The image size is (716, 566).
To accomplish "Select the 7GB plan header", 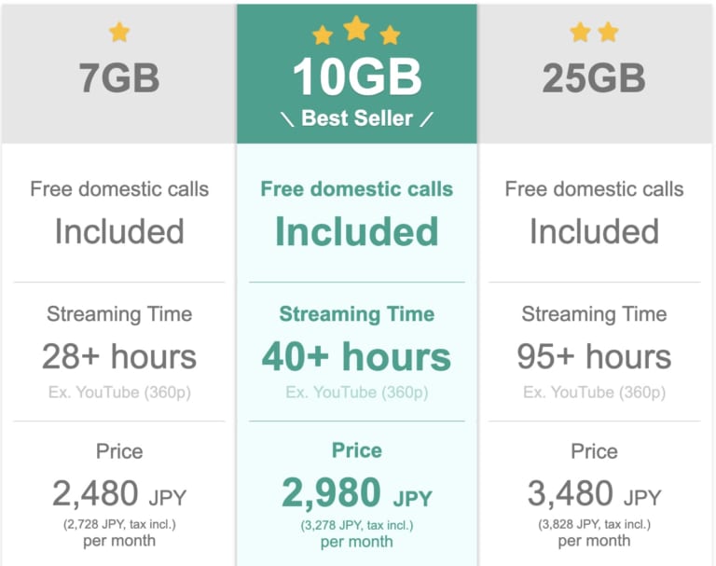I will pyautogui.click(x=119, y=78).
